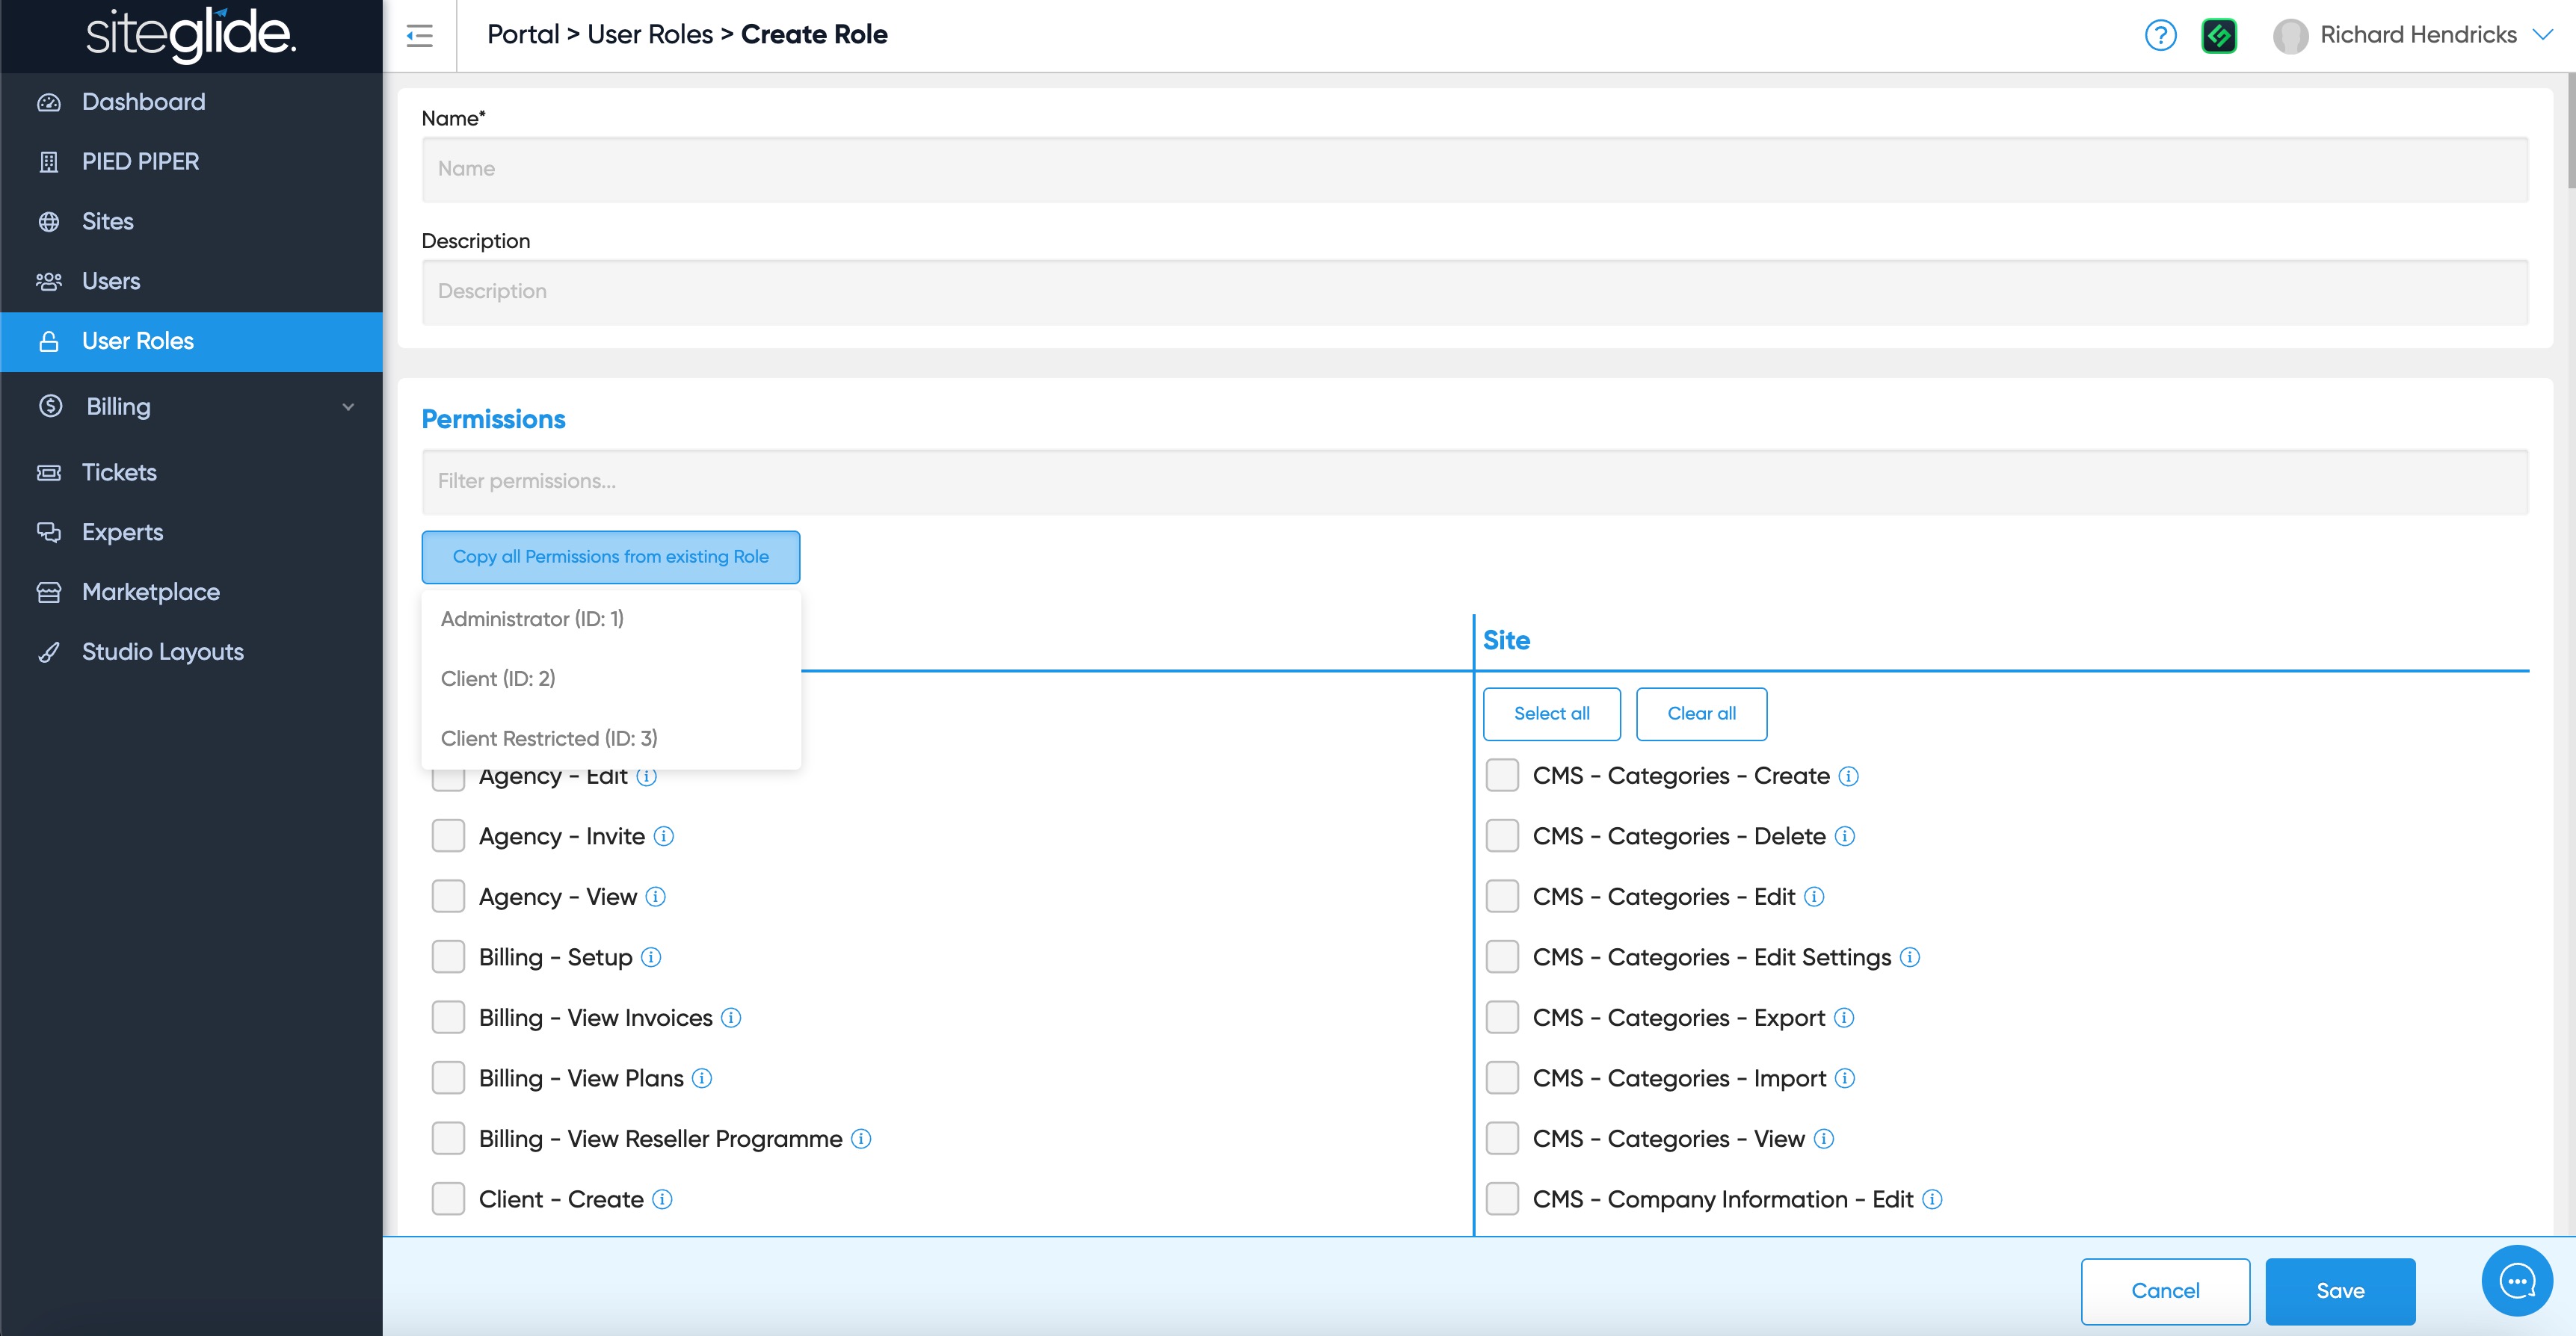The height and width of the screenshot is (1336, 2576).
Task: Click the Studio Layouts brush icon
Action: coord(48,652)
